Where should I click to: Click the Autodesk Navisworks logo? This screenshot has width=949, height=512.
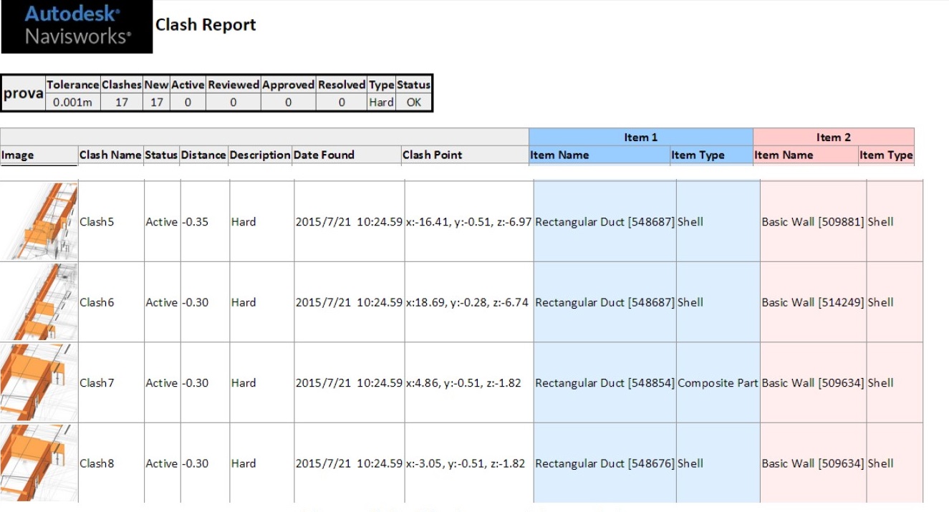pos(77,26)
